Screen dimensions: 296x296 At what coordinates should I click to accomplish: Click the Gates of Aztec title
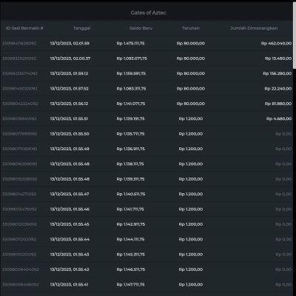[x=148, y=13]
